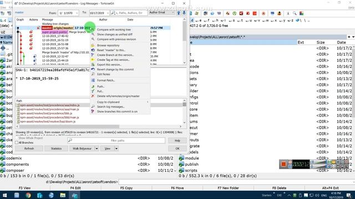This screenshot has width=355, height=199.
Task: Select Edit Notes in context menu
Action: 104,74
